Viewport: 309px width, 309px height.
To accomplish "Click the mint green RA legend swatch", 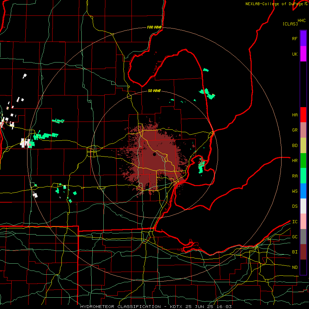I will pyautogui.click(x=303, y=176).
